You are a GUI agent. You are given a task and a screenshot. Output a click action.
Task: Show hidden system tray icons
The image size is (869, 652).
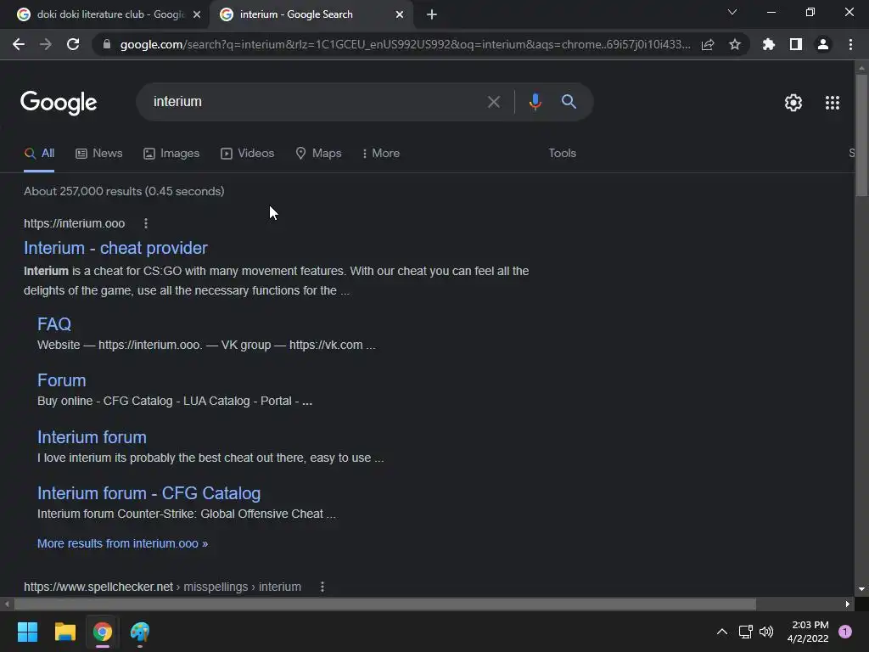pyautogui.click(x=722, y=632)
